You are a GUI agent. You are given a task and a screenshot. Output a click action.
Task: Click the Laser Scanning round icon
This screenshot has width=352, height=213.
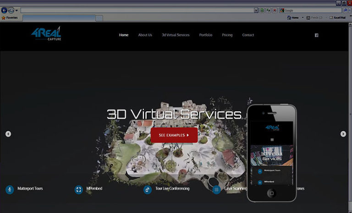click(x=217, y=190)
